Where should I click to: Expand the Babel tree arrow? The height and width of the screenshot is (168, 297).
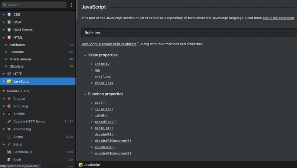[4, 144]
